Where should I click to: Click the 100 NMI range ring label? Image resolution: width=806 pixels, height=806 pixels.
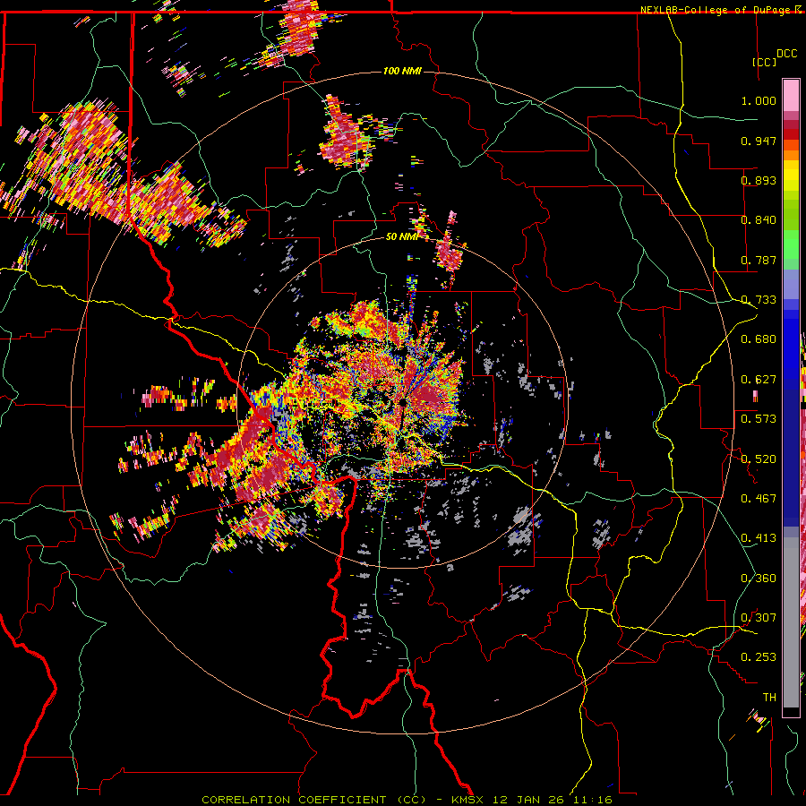click(402, 71)
